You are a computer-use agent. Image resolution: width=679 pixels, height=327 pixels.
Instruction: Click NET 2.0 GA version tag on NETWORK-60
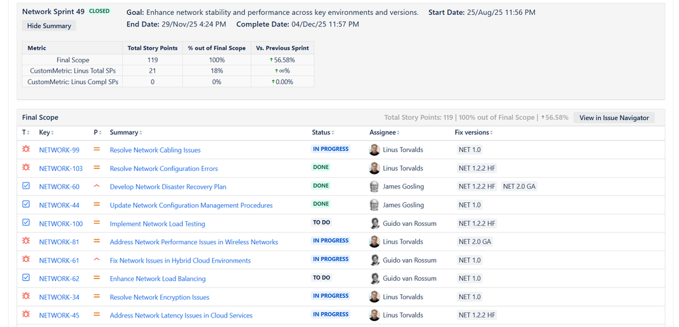[x=519, y=187]
